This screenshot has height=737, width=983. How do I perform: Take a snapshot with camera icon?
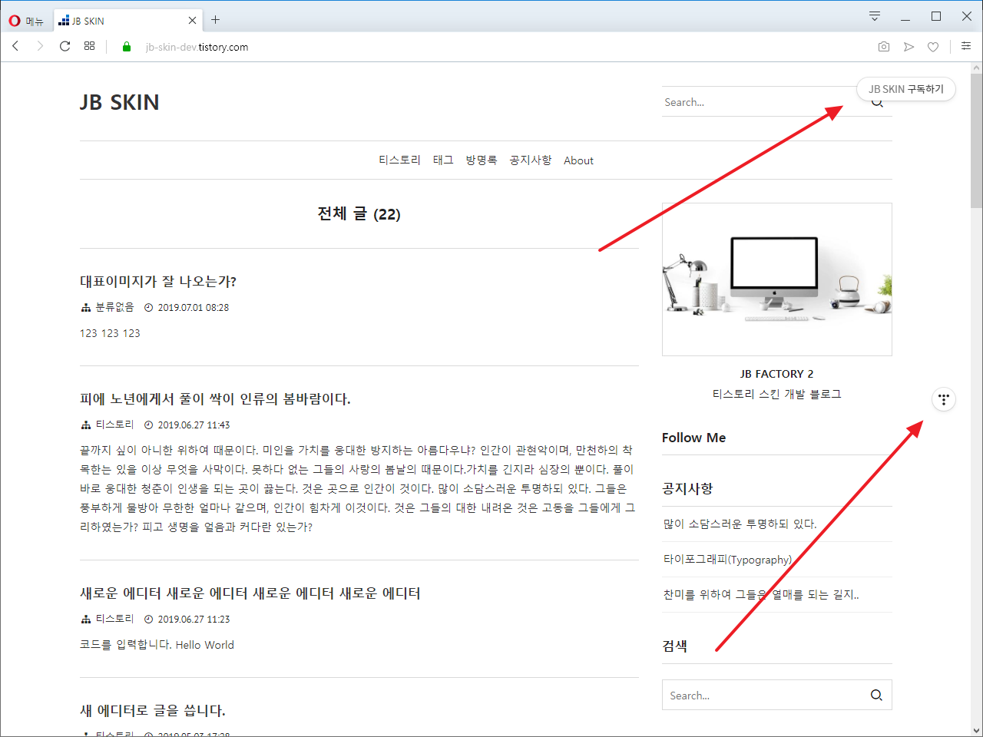point(884,47)
